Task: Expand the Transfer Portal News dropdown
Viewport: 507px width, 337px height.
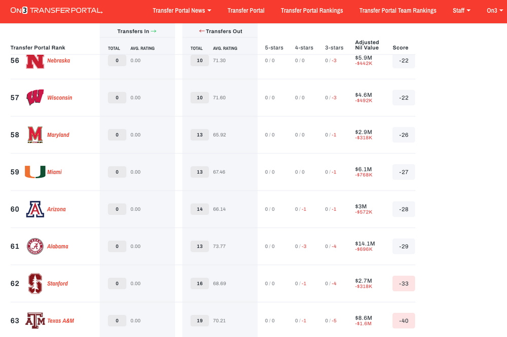Action: click(x=182, y=11)
